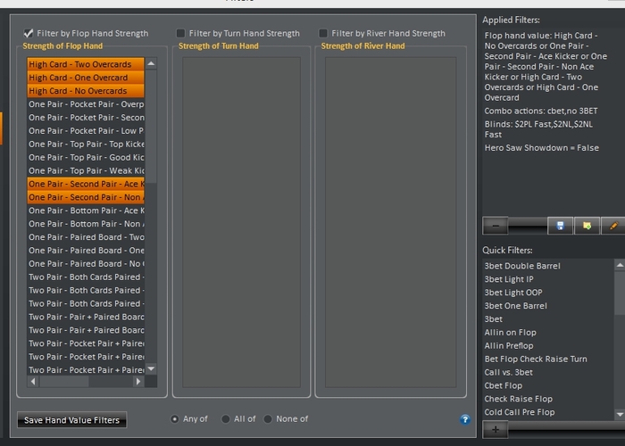Deselect 'High Card - No Overcards' in flop list
Viewport: 625px width, 446px height.
(86, 91)
